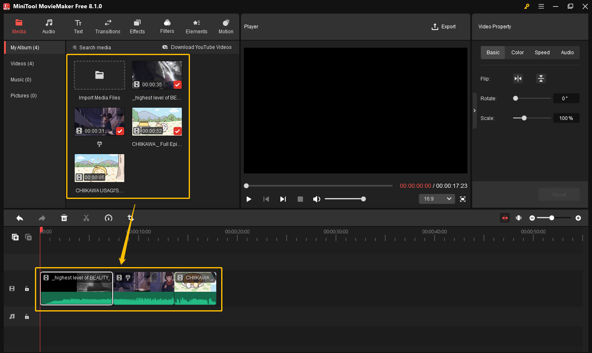The width and height of the screenshot is (592, 353).
Task: Play the video preview
Action: point(249,199)
